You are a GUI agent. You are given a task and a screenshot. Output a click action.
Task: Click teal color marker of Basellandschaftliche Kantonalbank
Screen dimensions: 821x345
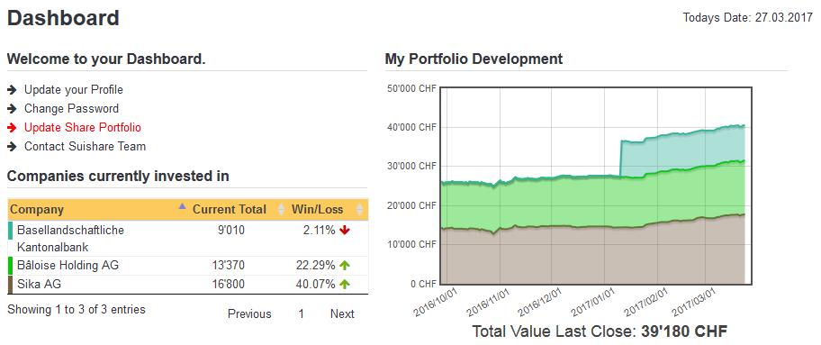[x=11, y=231]
